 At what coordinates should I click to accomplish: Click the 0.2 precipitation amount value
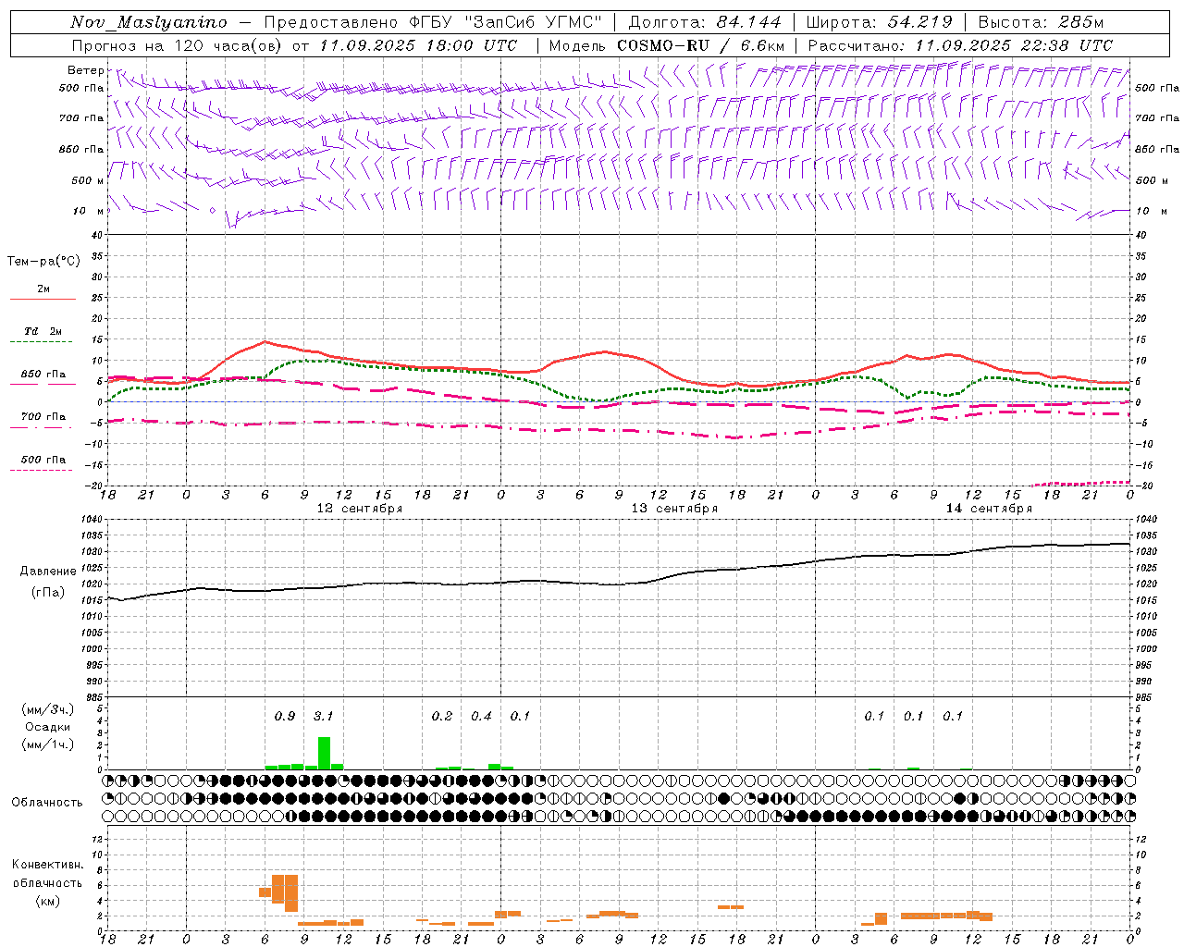pos(442,716)
